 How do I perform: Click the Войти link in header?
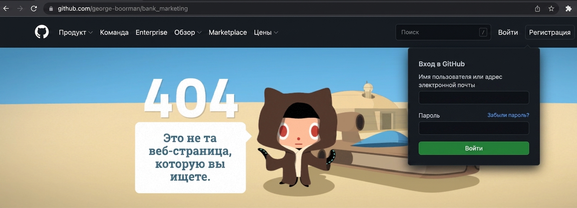(508, 32)
